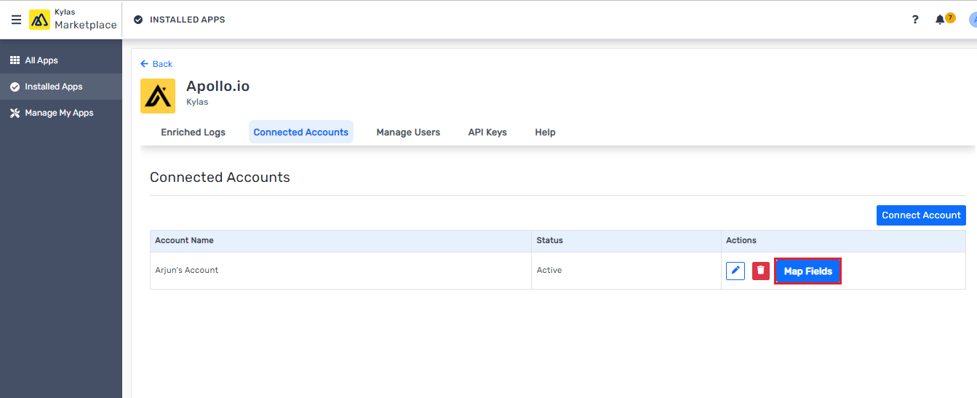Switch to the Enriched Logs tab
The height and width of the screenshot is (398, 977).
(193, 132)
